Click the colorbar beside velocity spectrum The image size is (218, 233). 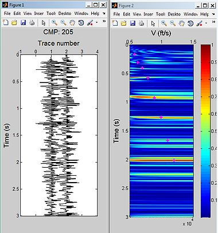coord(205,131)
